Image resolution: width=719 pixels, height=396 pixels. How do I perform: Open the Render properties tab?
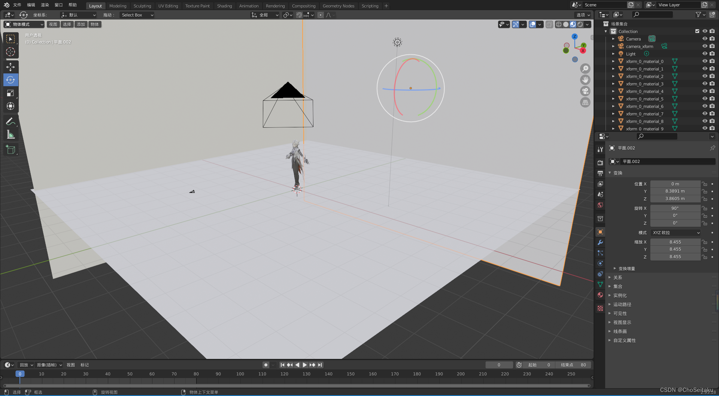600,163
